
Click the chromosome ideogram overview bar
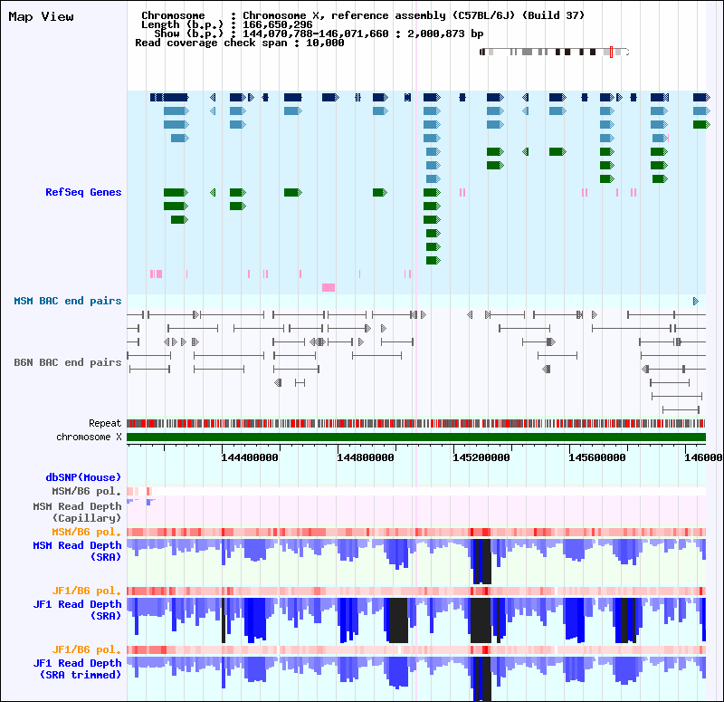click(x=554, y=53)
